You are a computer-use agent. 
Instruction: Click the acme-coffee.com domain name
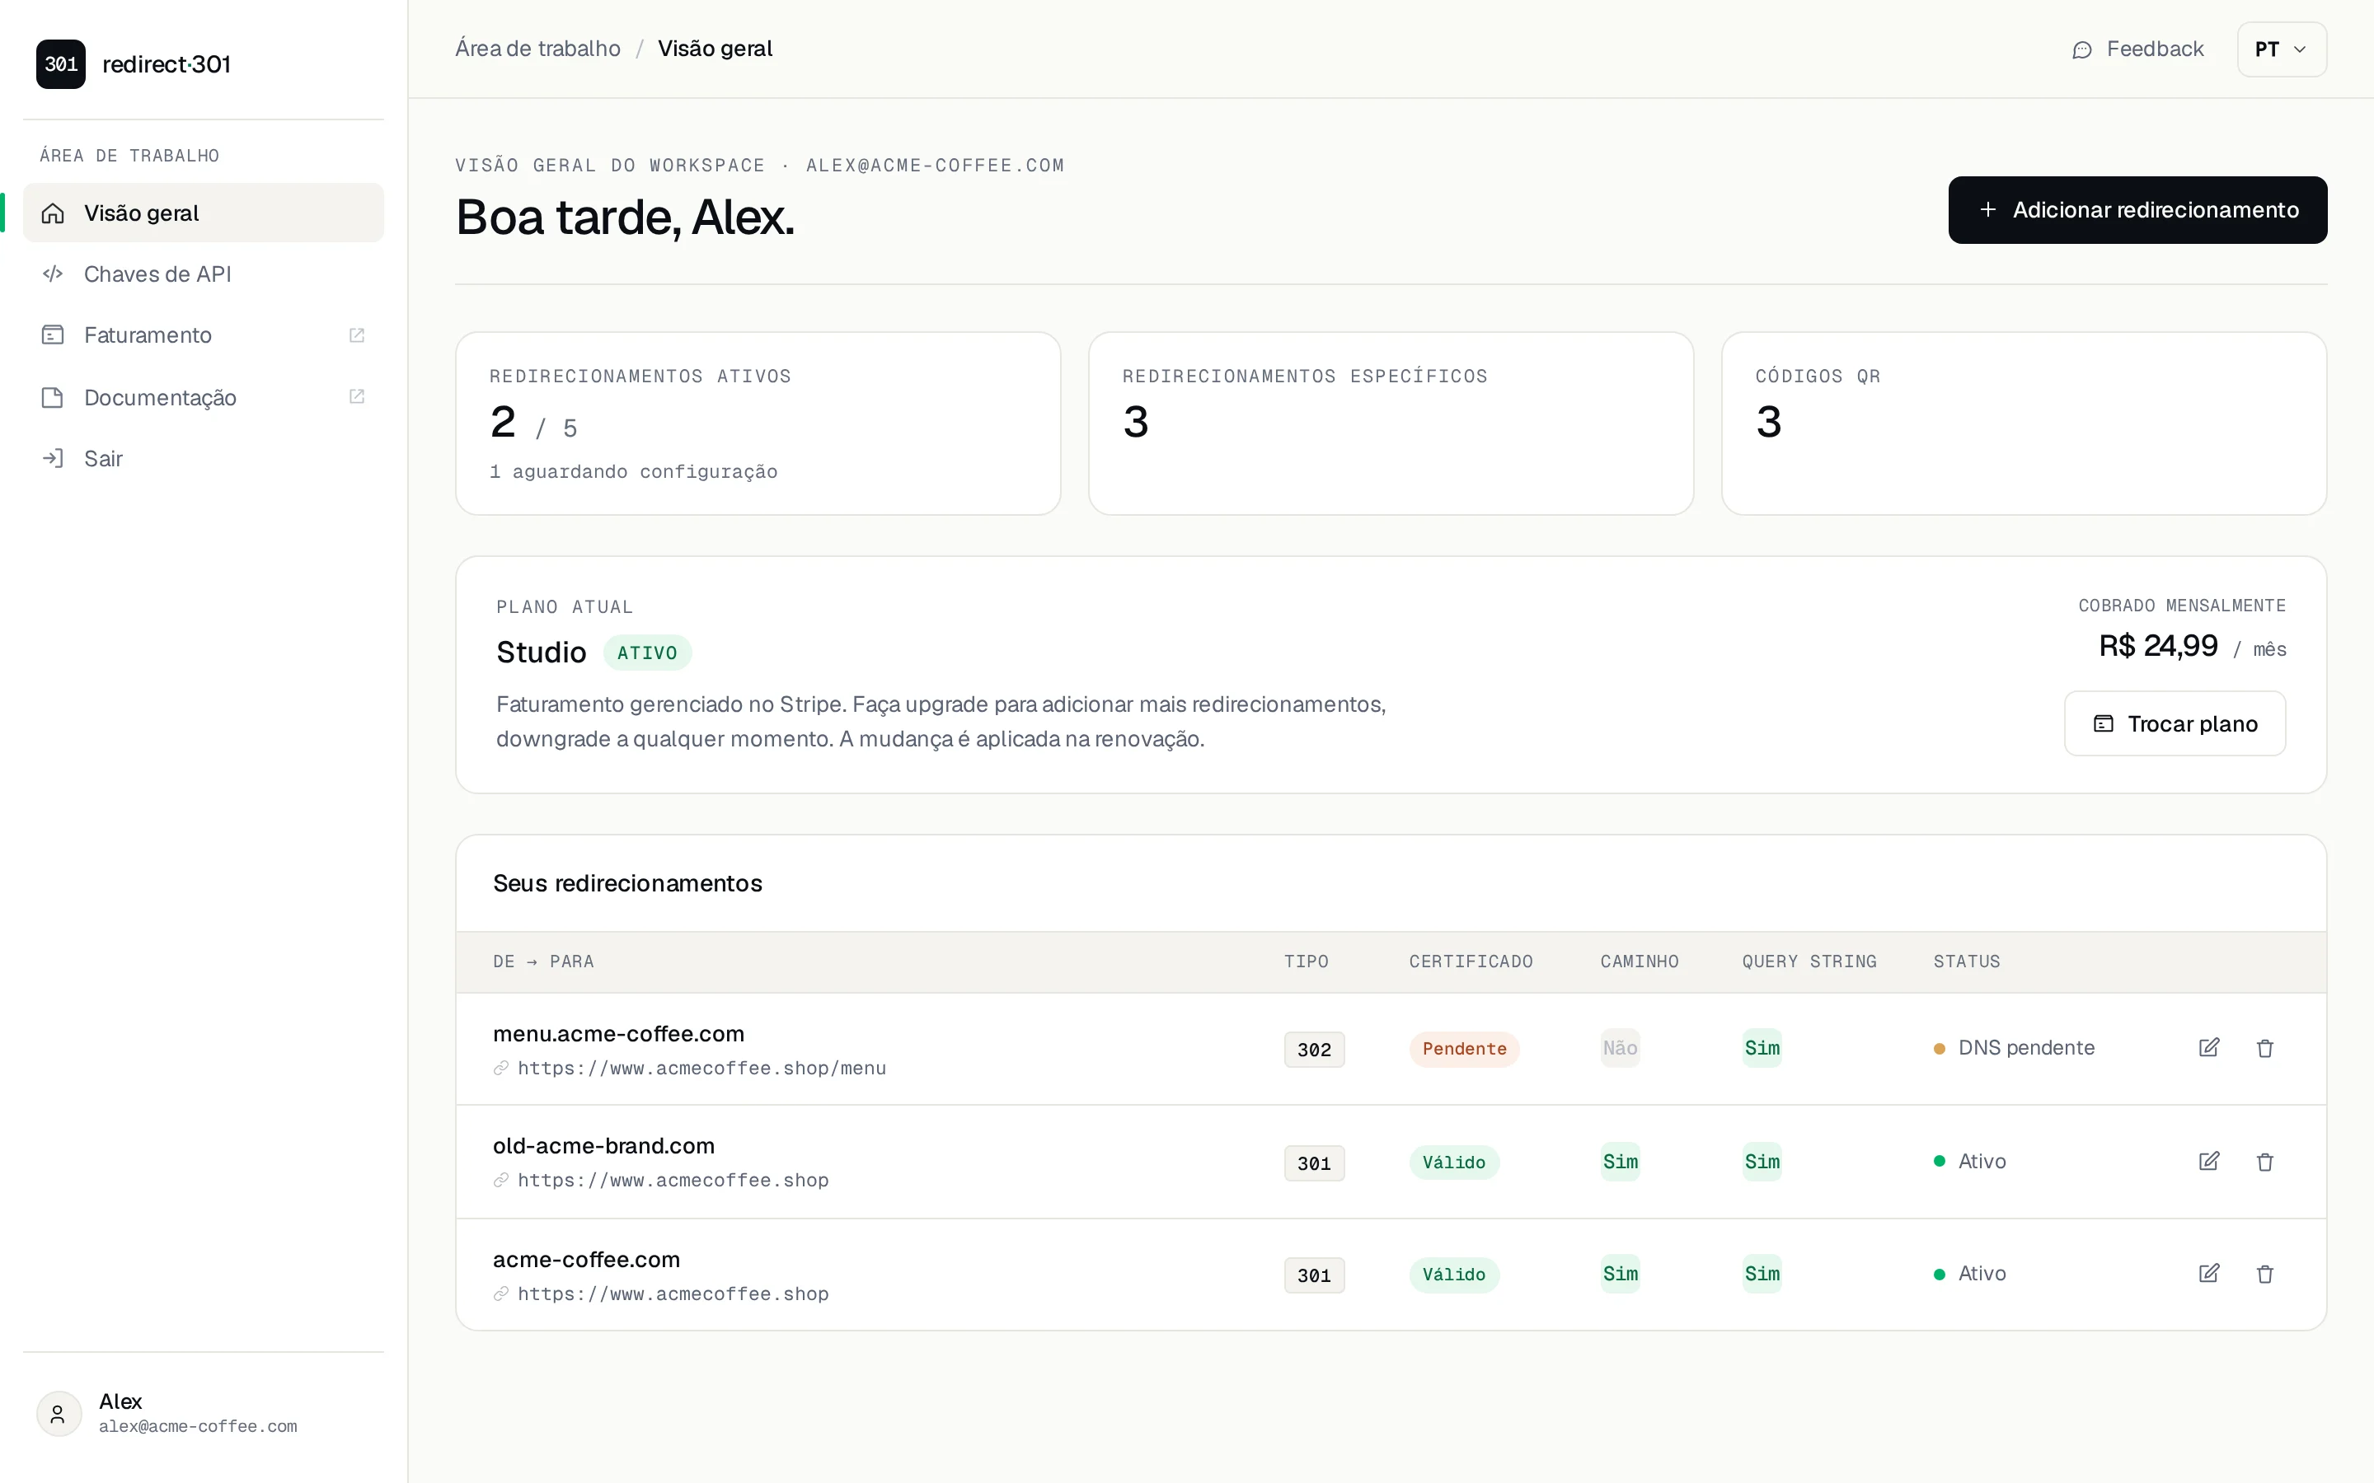tap(585, 1260)
